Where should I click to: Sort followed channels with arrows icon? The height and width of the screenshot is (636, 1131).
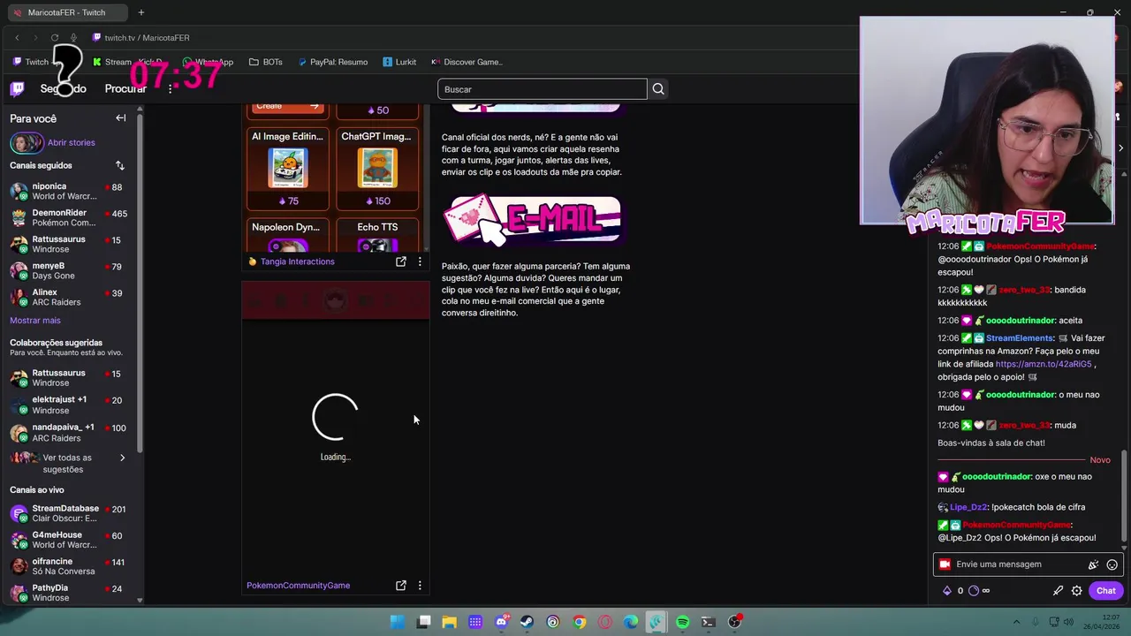120,165
